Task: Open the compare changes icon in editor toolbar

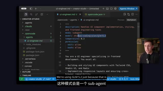Action: [x=128, y=14]
